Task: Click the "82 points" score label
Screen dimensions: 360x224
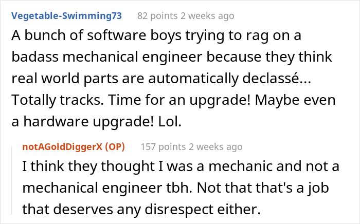Action: [157, 16]
